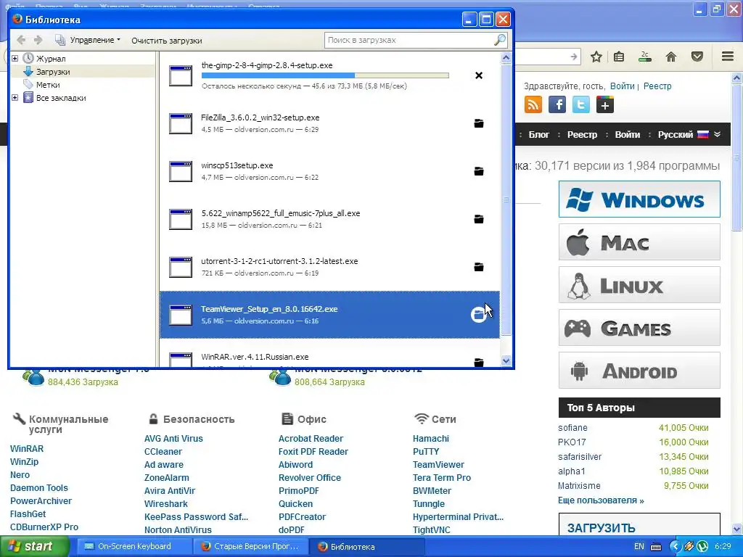Open the Linux category banner
Screen dimensions: 743x557
639,284
